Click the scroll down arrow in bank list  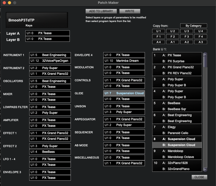click(x=205, y=169)
